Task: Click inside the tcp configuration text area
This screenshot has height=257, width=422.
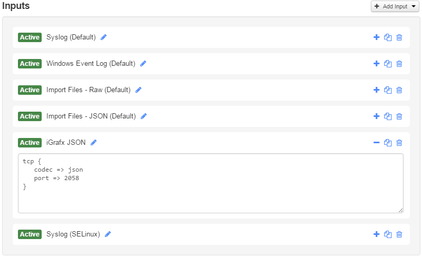Action: coord(211,183)
